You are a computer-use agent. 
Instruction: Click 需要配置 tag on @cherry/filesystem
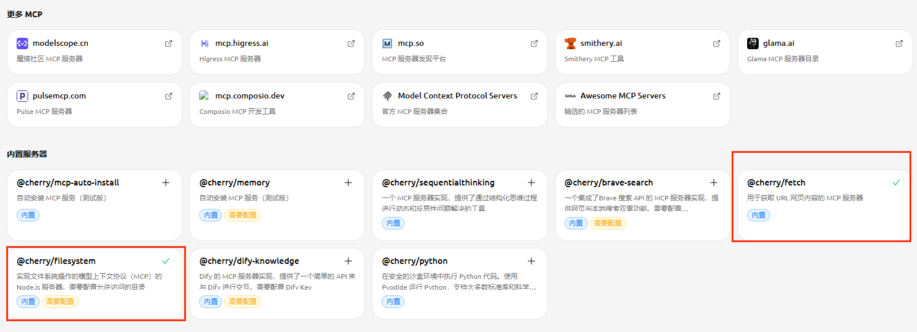point(60,302)
